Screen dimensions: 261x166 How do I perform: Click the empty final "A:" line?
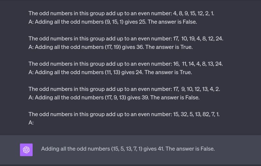click(x=31, y=123)
